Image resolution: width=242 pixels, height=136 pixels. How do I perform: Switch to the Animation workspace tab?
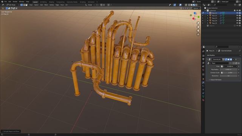pyautogui.click(x=91, y=2)
